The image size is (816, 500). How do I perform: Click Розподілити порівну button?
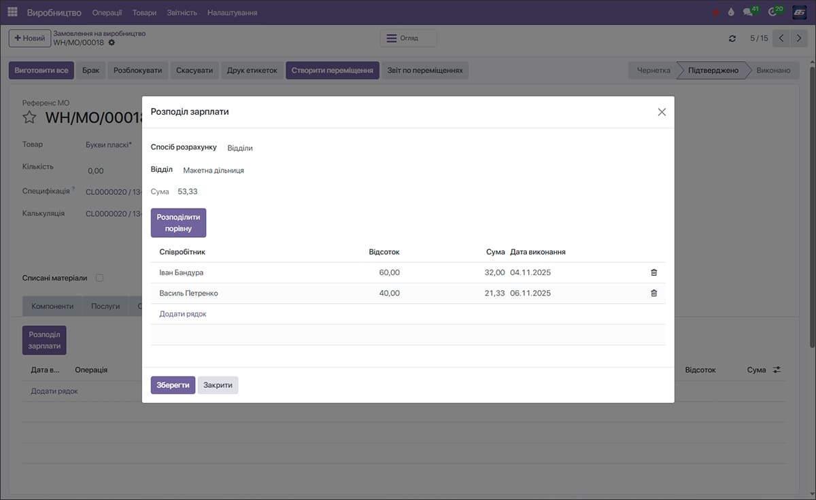click(178, 223)
